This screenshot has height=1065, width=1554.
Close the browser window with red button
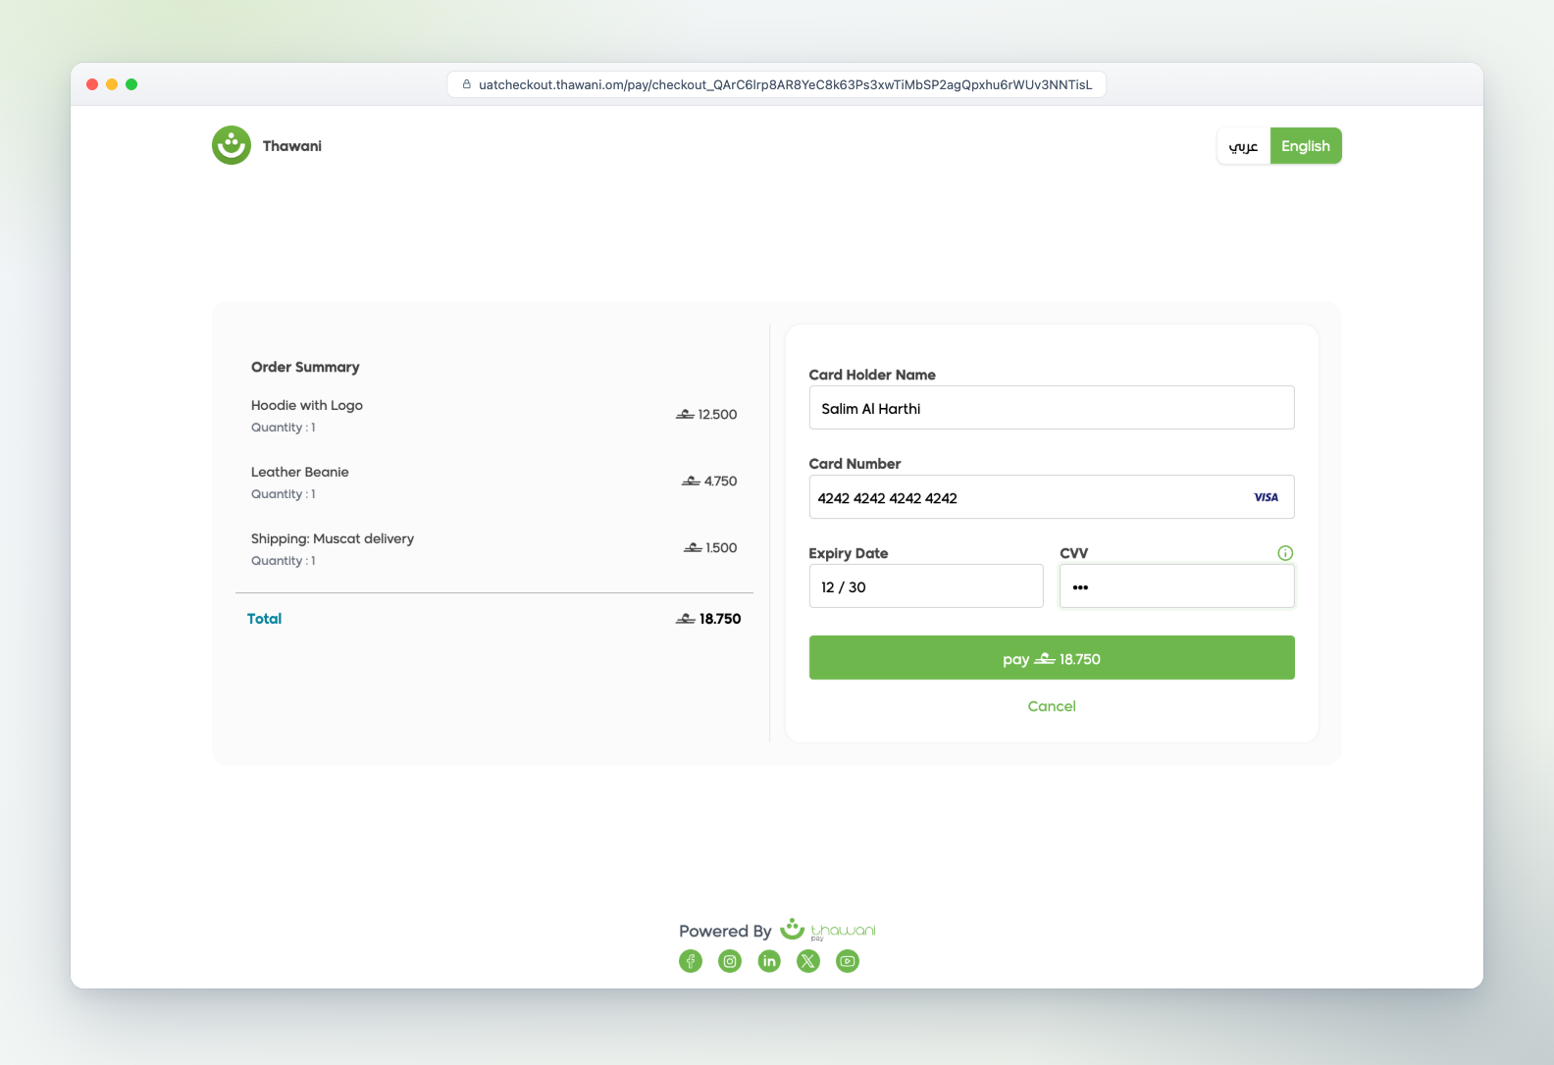click(x=92, y=84)
